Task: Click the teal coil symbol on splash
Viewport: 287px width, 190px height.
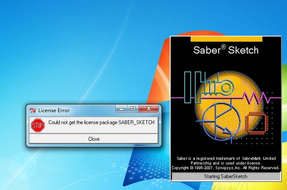Action: click(x=209, y=87)
